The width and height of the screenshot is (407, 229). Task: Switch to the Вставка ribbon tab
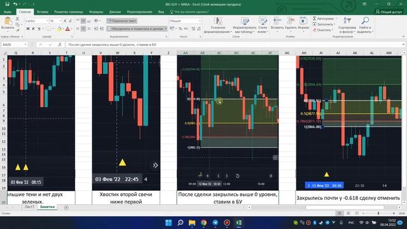[43, 12]
